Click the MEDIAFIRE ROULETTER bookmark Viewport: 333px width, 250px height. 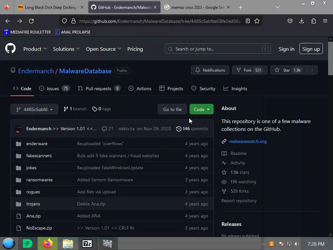[27, 32]
